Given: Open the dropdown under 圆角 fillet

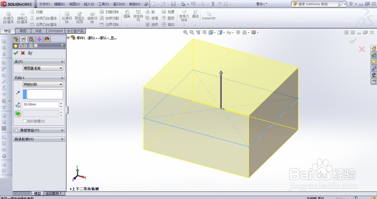Looking at the screenshot, I should click(127, 25).
